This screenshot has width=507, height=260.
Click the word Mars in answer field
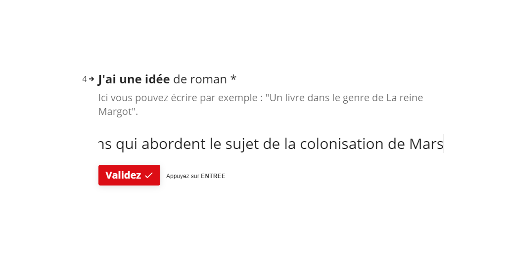pos(426,144)
